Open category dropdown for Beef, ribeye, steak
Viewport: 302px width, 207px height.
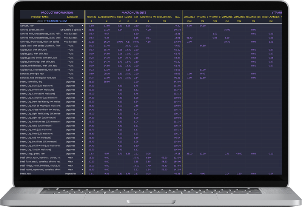(83, 165)
